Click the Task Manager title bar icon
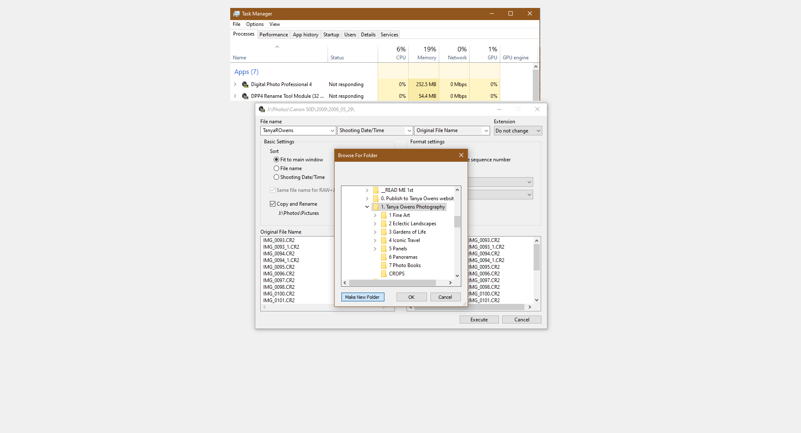The image size is (801, 433). coord(236,14)
